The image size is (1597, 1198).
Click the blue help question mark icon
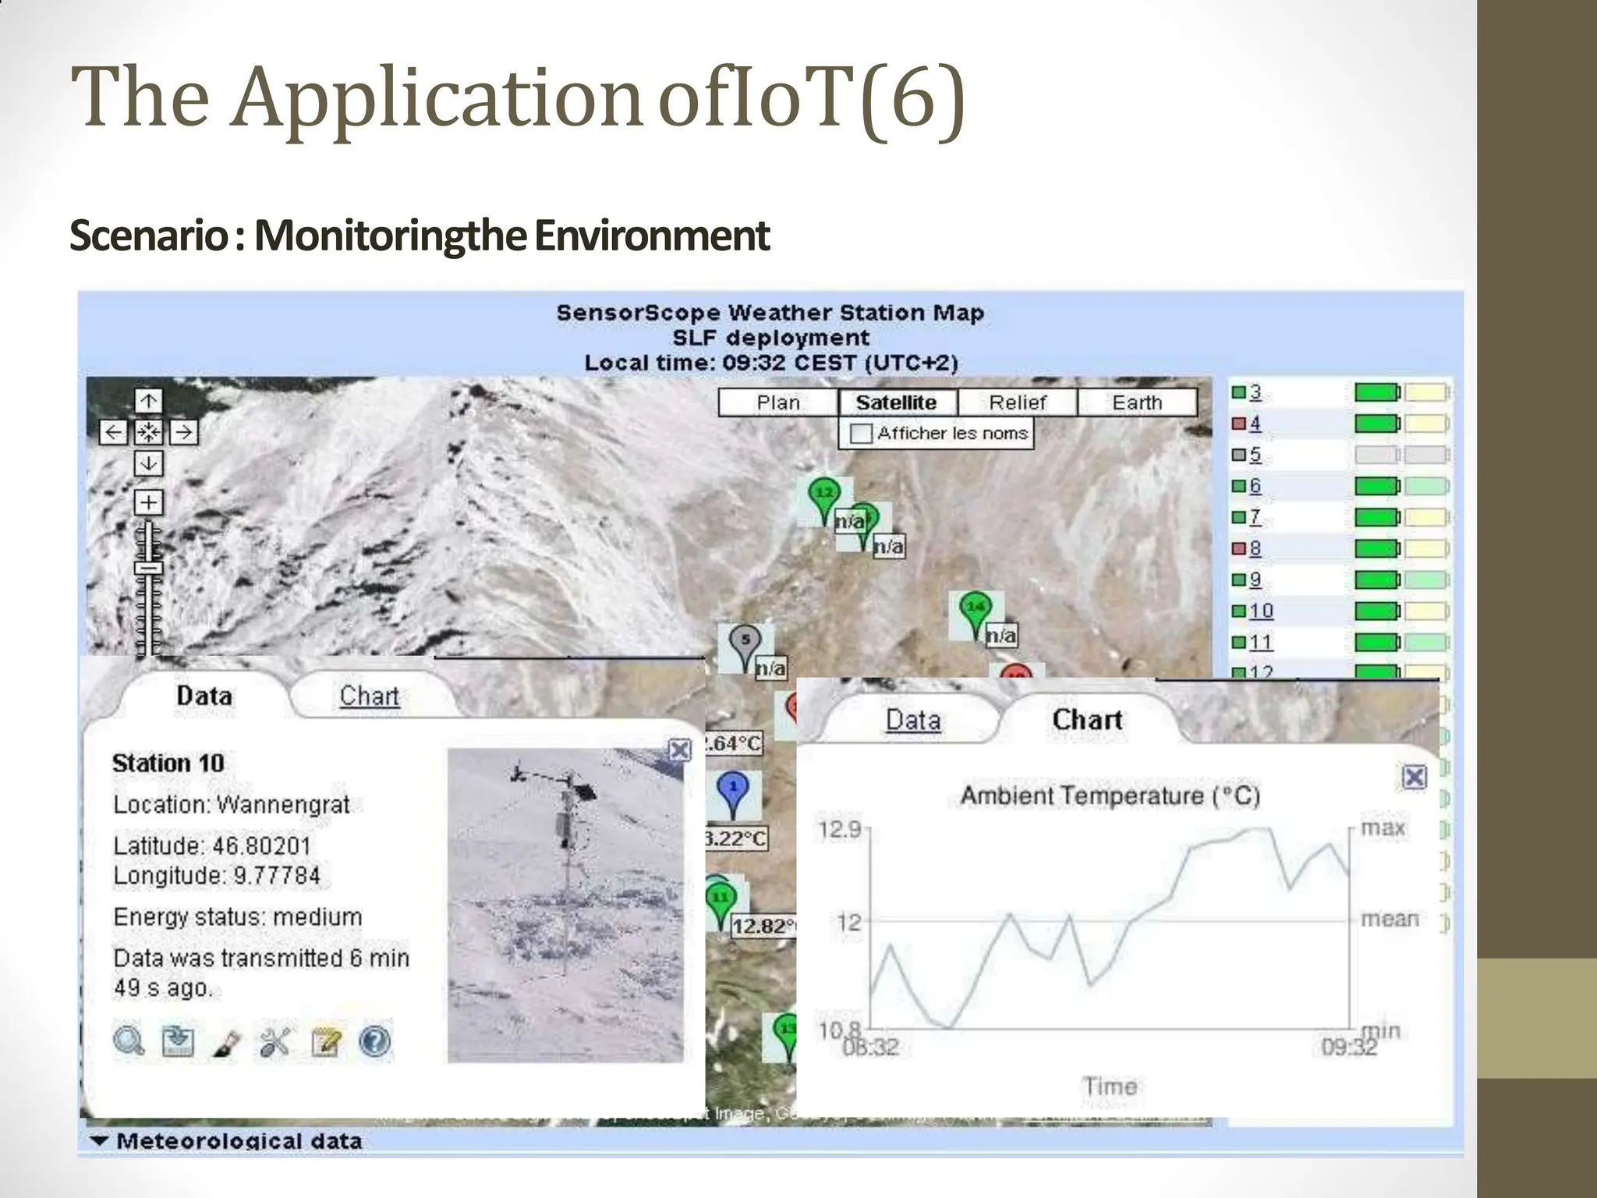[375, 1041]
